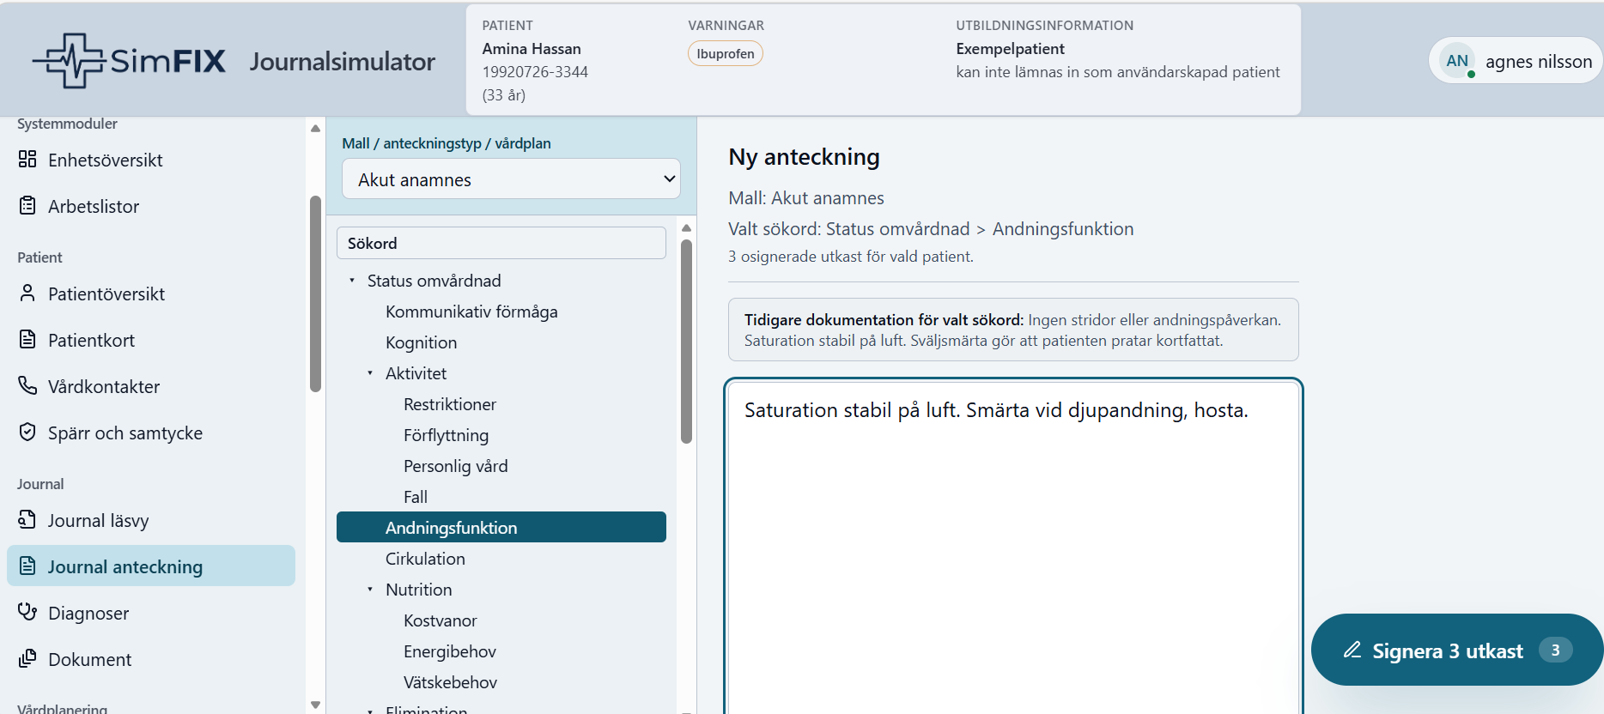The height and width of the screenshot is (714, 1604).
Task: Click patient name Amina Hassan
Action: click(532, 49)
